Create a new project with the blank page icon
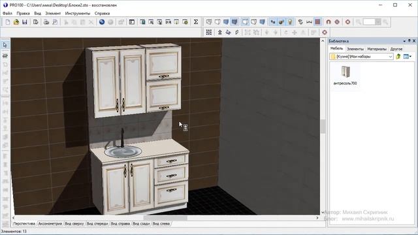418x235 pixels. 8,22
